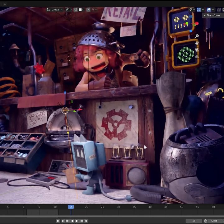The image size is (224, 224).
Task: Open the pivot point dropdown
Action: 68,10
